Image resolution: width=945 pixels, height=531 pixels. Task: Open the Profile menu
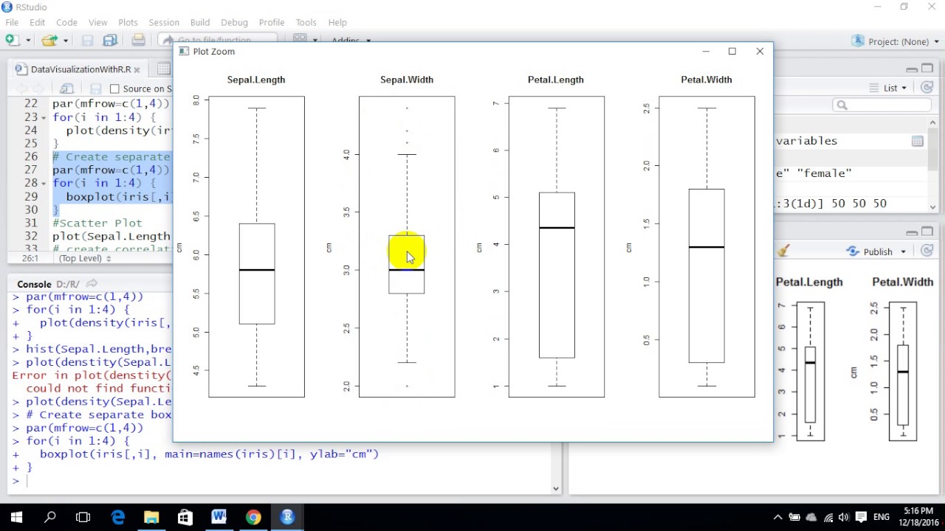272,22
